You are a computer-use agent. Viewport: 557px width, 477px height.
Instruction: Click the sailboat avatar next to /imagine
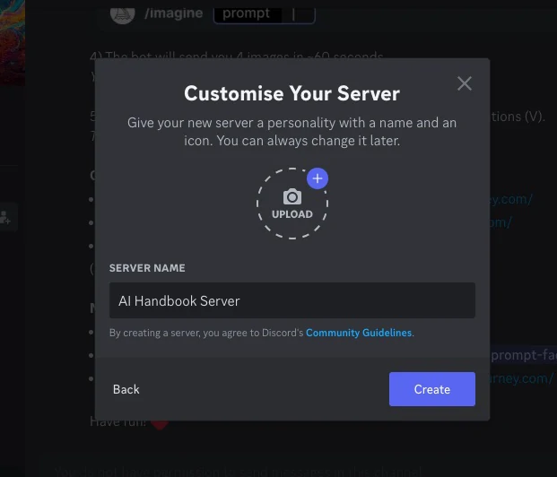click(x=123, y=14)
